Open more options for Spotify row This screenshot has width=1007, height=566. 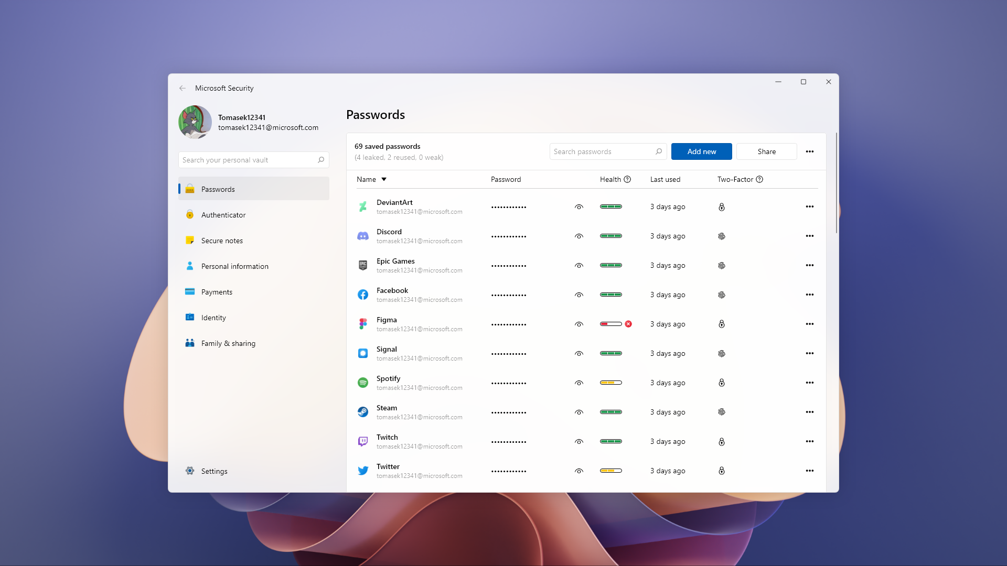click(810, 383)
